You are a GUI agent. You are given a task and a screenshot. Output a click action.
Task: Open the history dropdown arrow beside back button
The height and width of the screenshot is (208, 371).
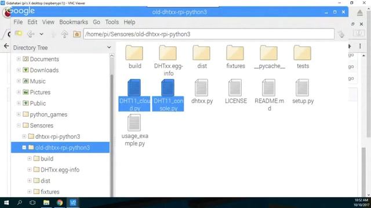(41, 34)
